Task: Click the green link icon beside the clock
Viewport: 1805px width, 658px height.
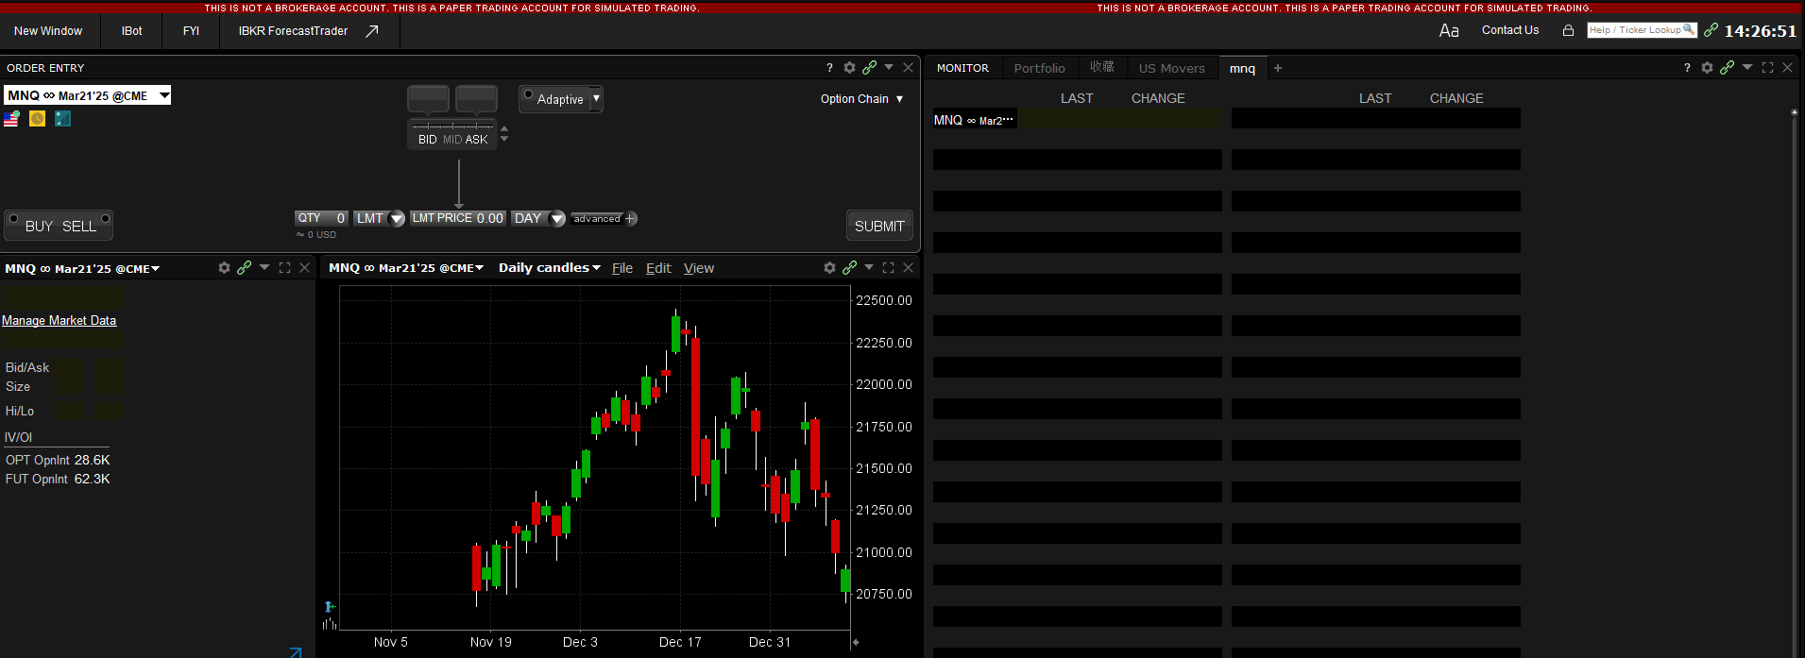Action: click(1711, 30)
